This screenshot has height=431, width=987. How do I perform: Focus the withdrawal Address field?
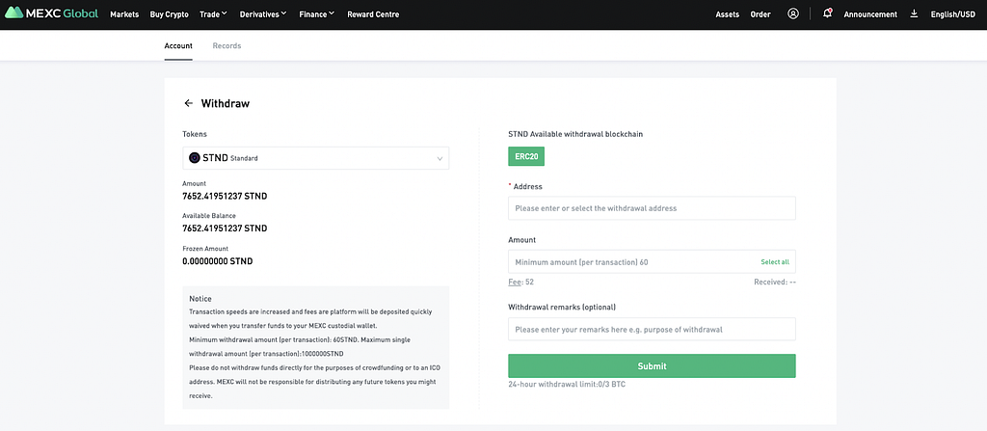653,208
